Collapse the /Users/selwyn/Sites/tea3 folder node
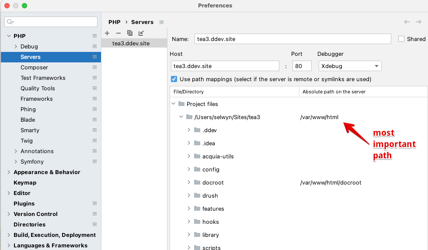The height and width of the screenshot is (250, 428). [181, 117]
